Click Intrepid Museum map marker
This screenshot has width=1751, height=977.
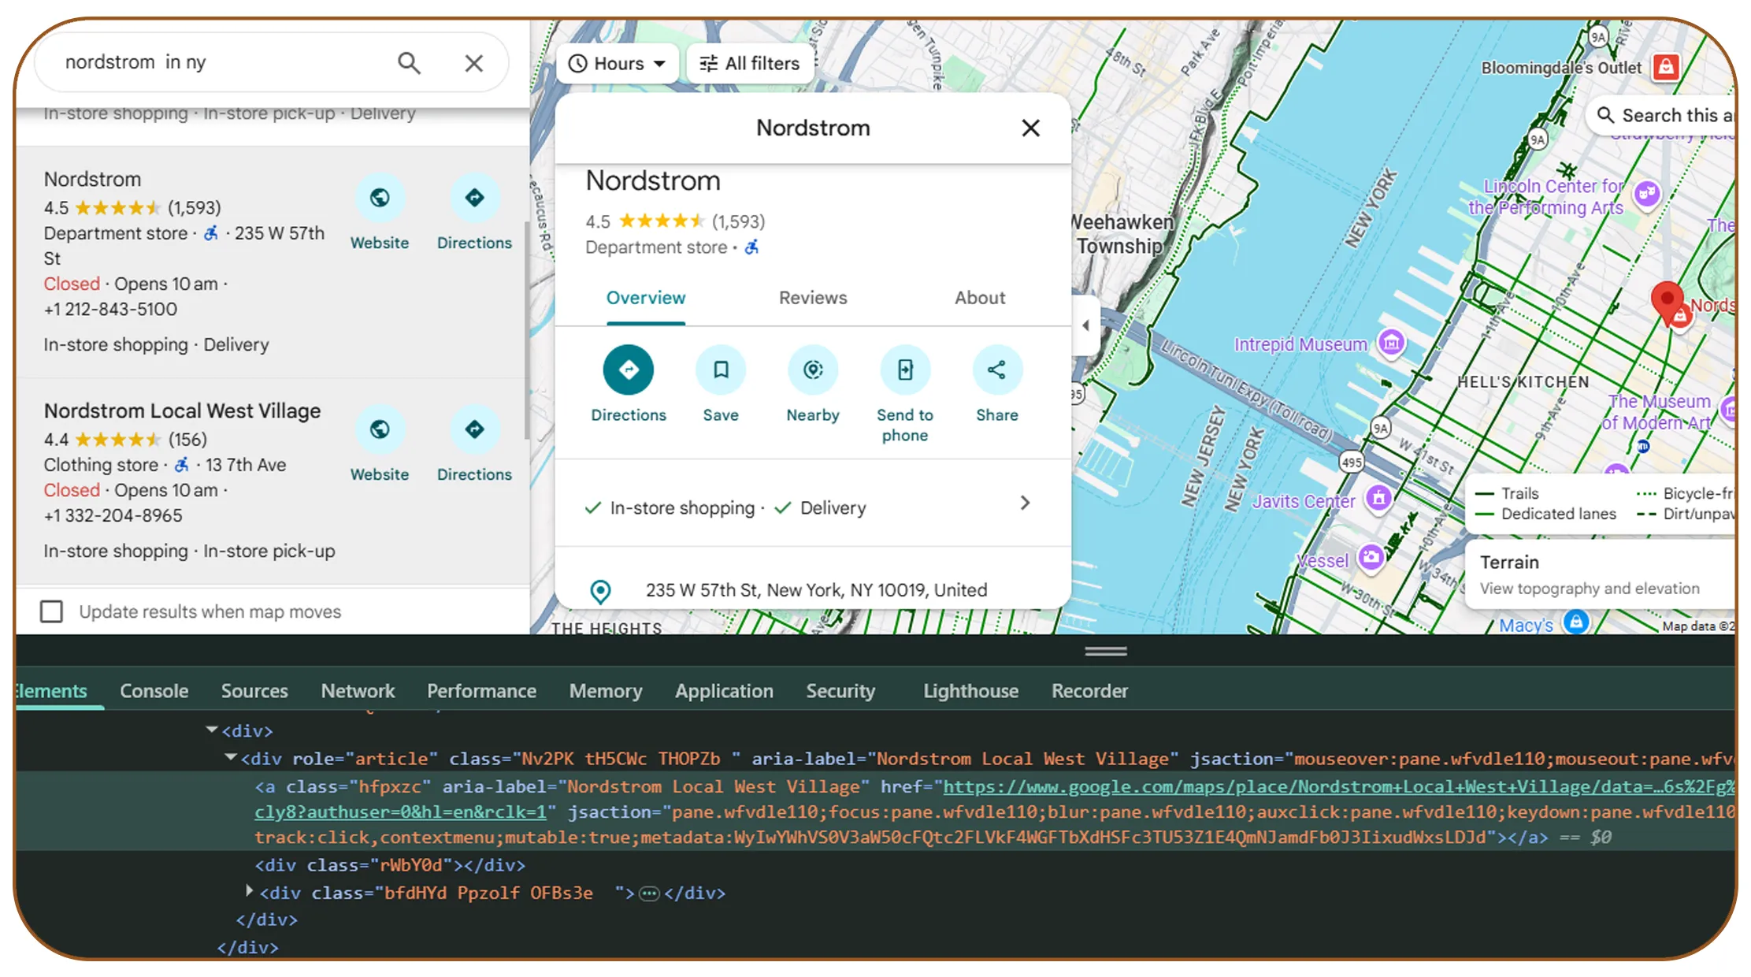1391,343
